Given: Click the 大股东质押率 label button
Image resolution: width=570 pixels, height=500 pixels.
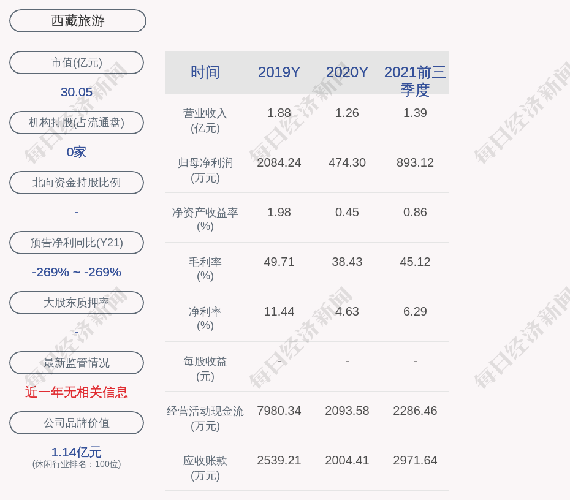Looking at the screenshot, I should [x=77, y=303].
